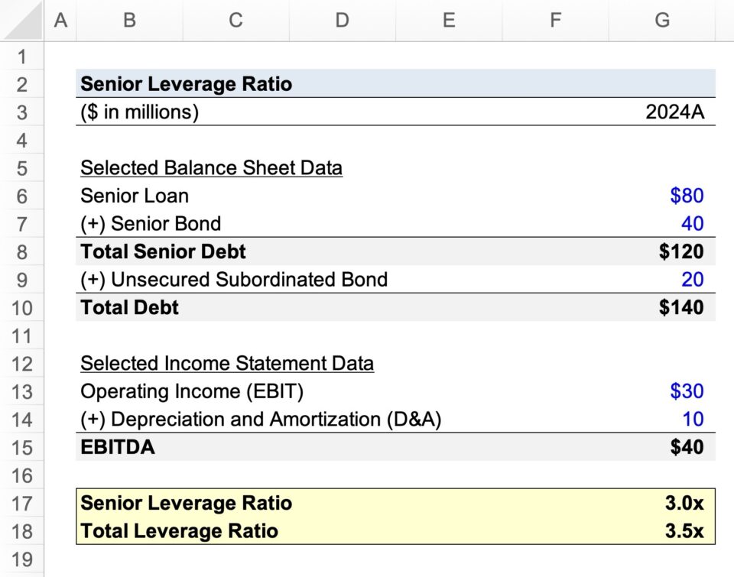734x577 pixels.
Task: Select column header G
Action: (661, 21)
